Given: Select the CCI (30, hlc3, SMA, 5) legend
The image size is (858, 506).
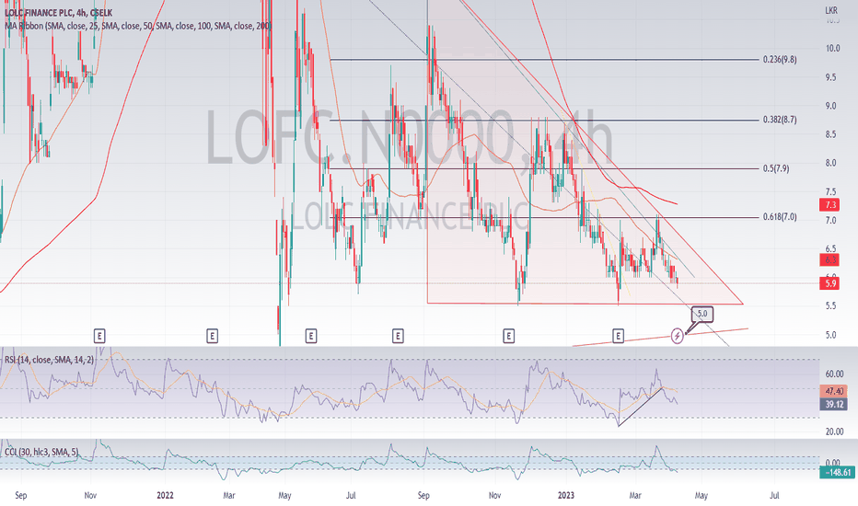Looking at the screenshot, I should [41, 452].
